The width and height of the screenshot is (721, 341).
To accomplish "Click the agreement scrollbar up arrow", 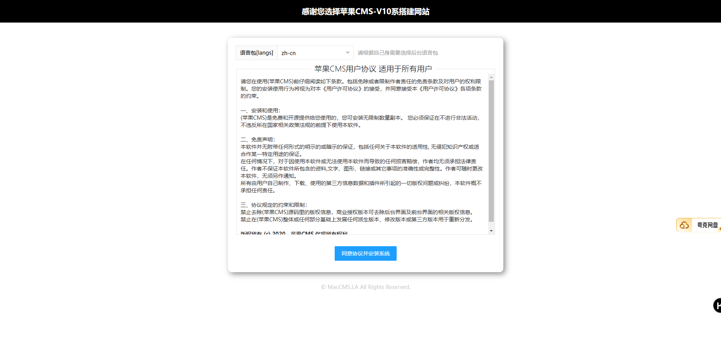I will tap(491, 77).
